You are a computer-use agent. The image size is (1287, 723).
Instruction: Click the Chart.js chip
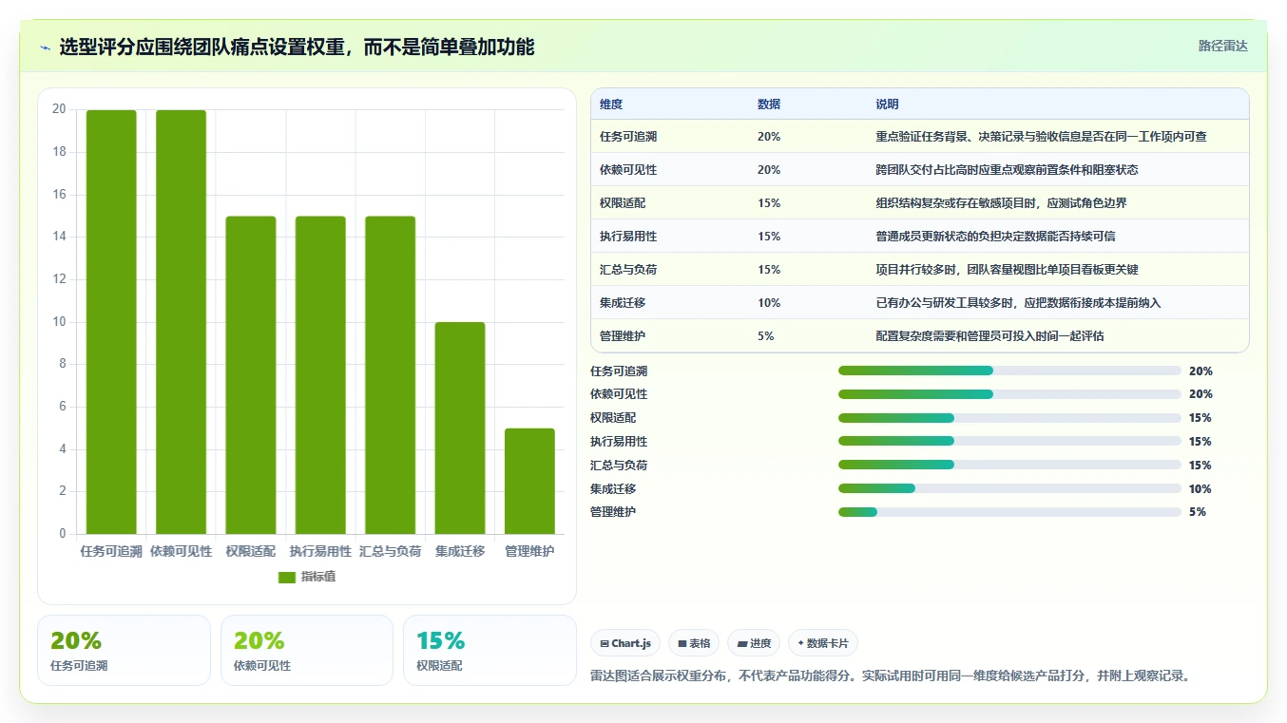[625, 643]
